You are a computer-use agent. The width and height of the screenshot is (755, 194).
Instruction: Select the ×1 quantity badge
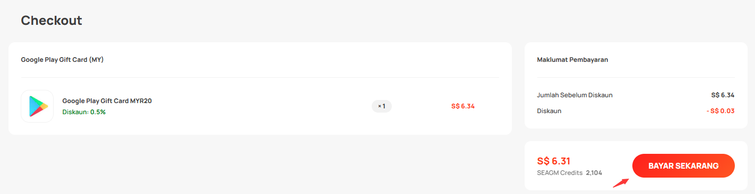coord(382,106)
